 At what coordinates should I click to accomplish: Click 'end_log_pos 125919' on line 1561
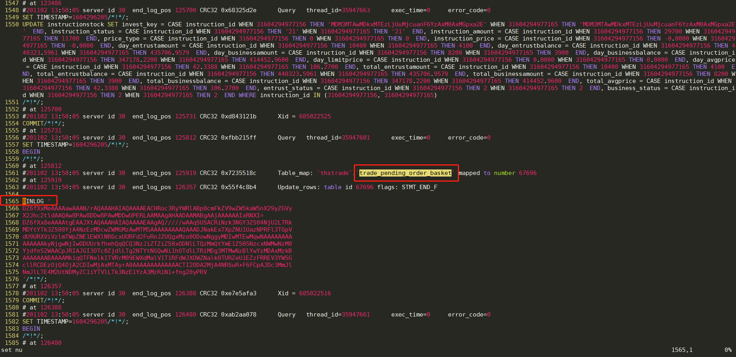[x=164, y=173]
